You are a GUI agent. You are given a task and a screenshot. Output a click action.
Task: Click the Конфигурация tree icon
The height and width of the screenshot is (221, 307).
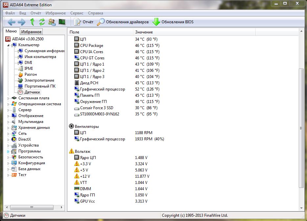tap(14, 163)
